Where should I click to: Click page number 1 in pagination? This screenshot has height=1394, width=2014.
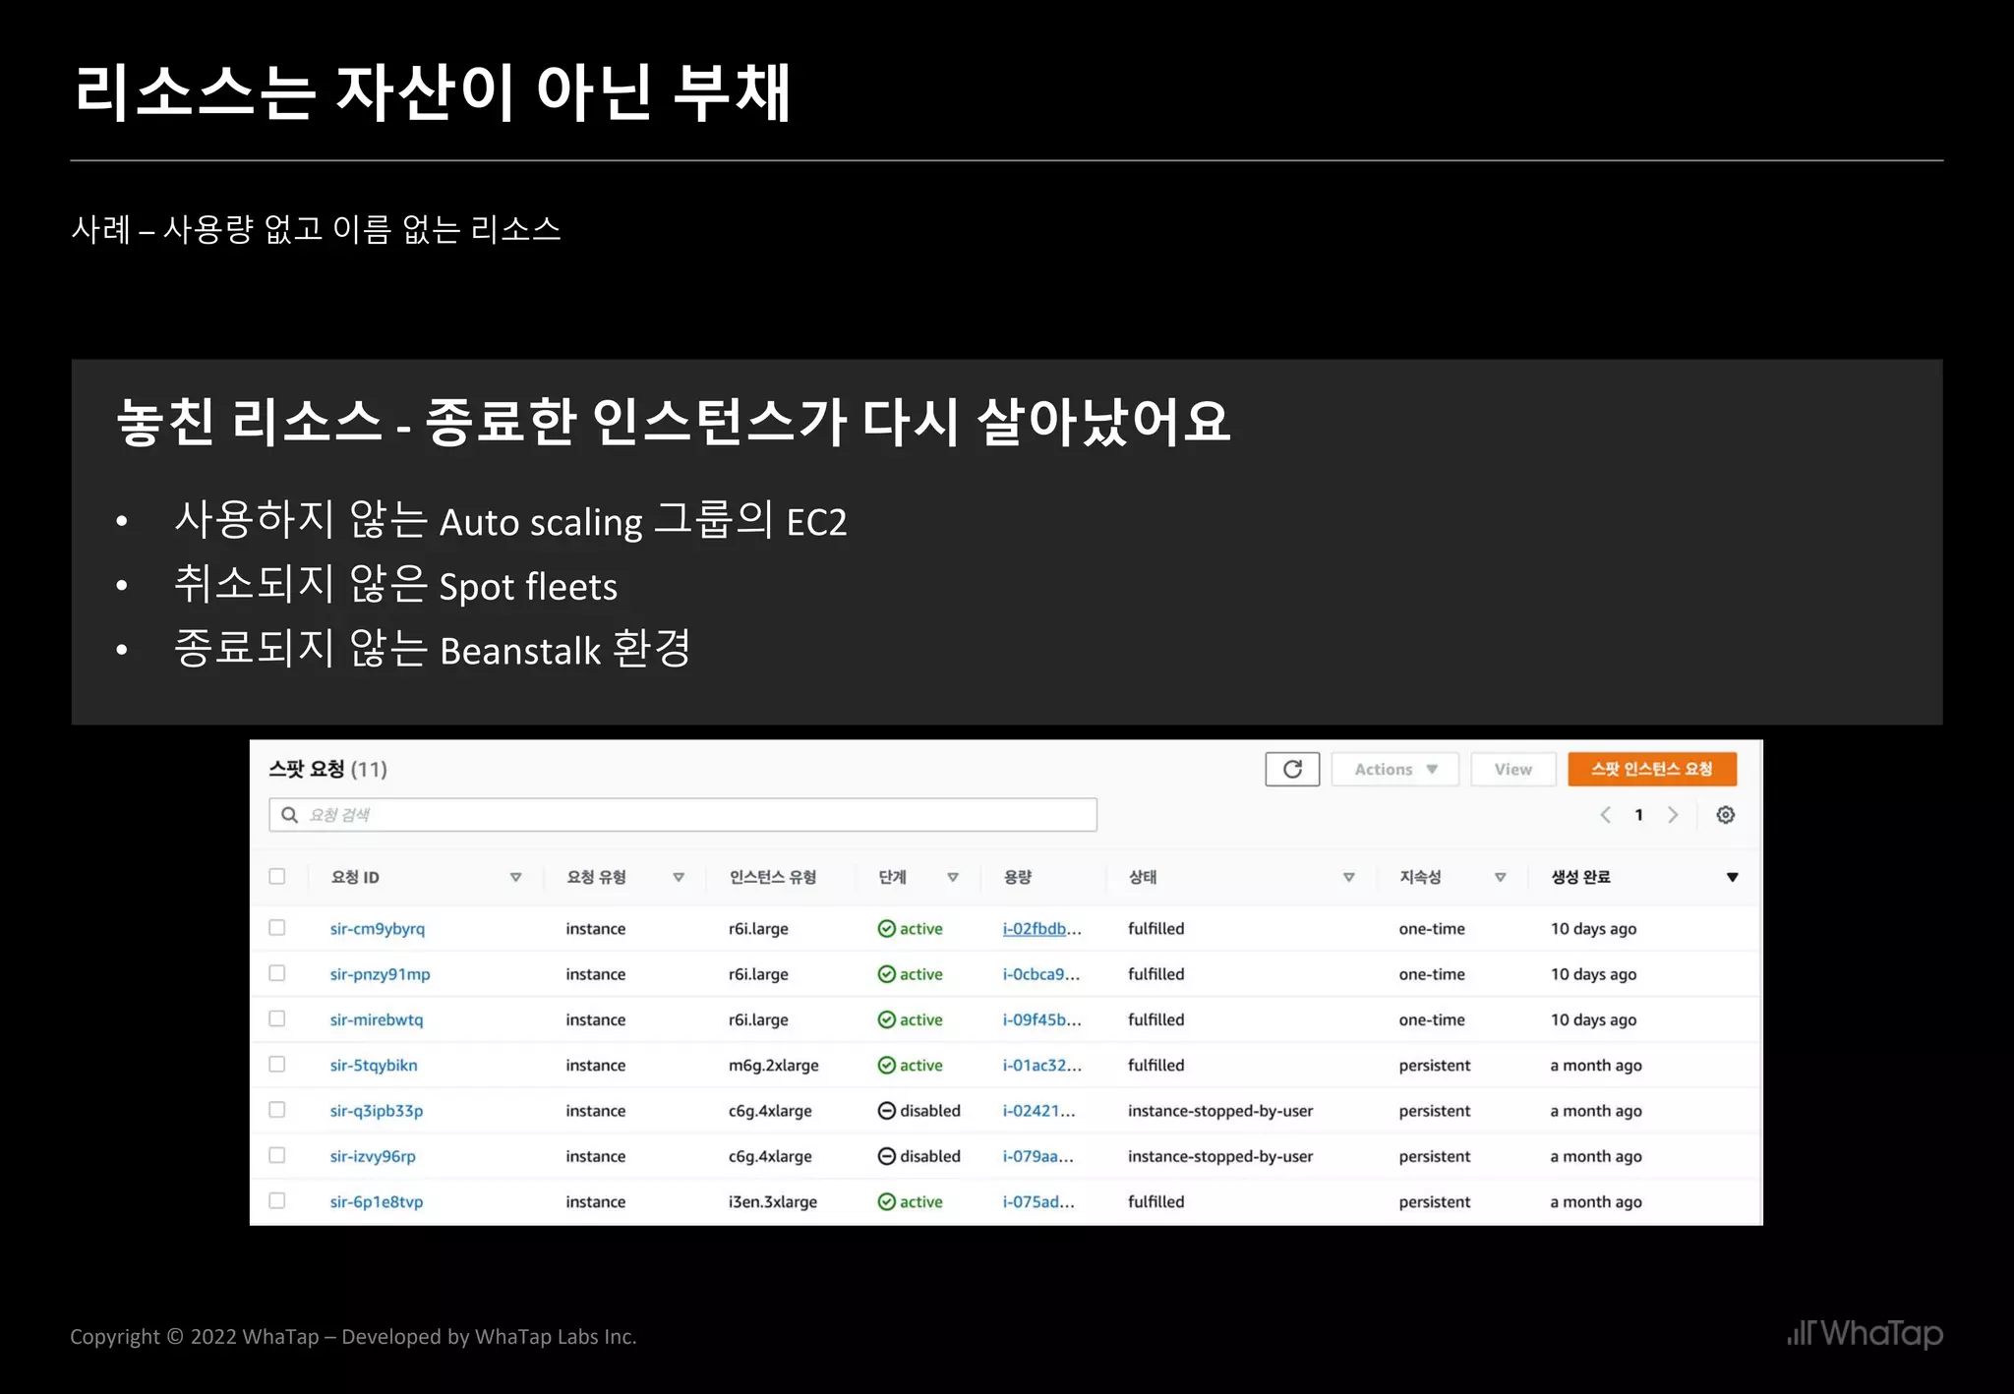pos(1638,815)
